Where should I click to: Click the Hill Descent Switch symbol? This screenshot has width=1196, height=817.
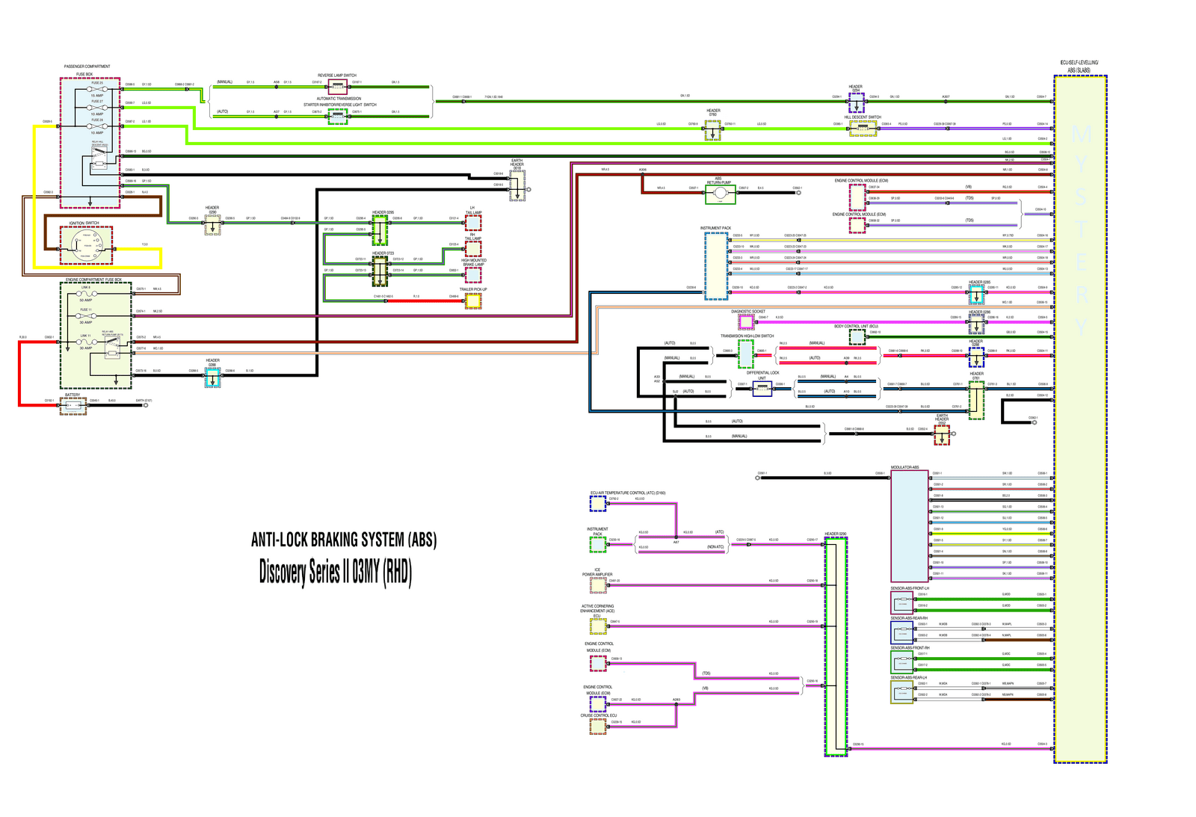click(x=863, y=129)
